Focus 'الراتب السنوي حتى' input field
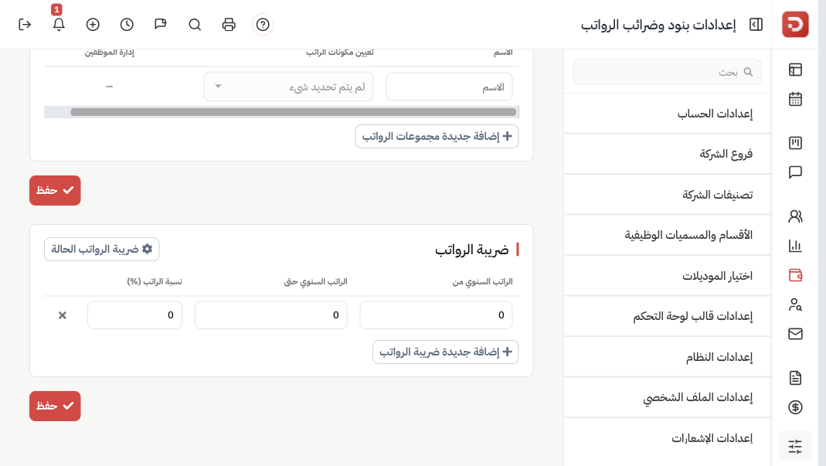Image resolution: width=826 pixels, height=466 pixels. [270, 315]
